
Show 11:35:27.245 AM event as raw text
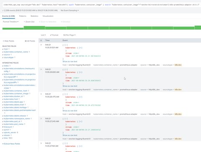tap(70, 135)
